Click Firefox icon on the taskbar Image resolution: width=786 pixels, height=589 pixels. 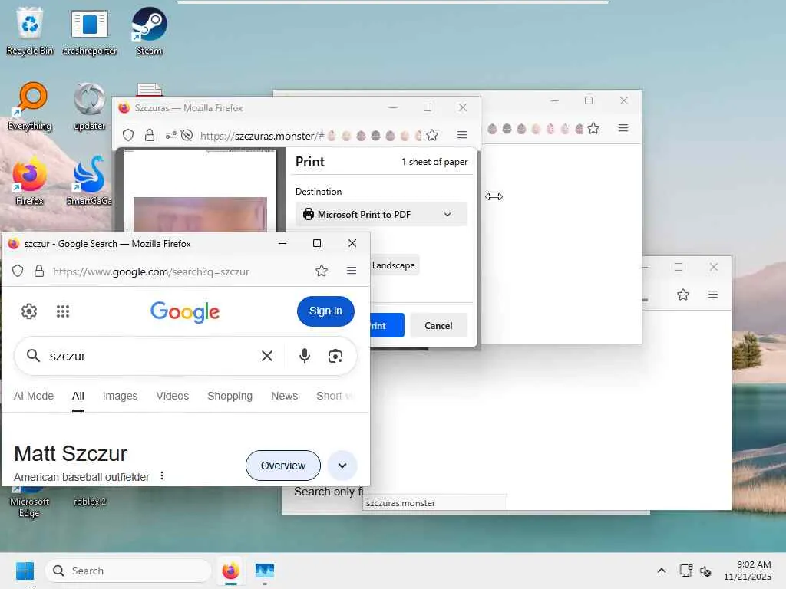[x=230, y=571]
